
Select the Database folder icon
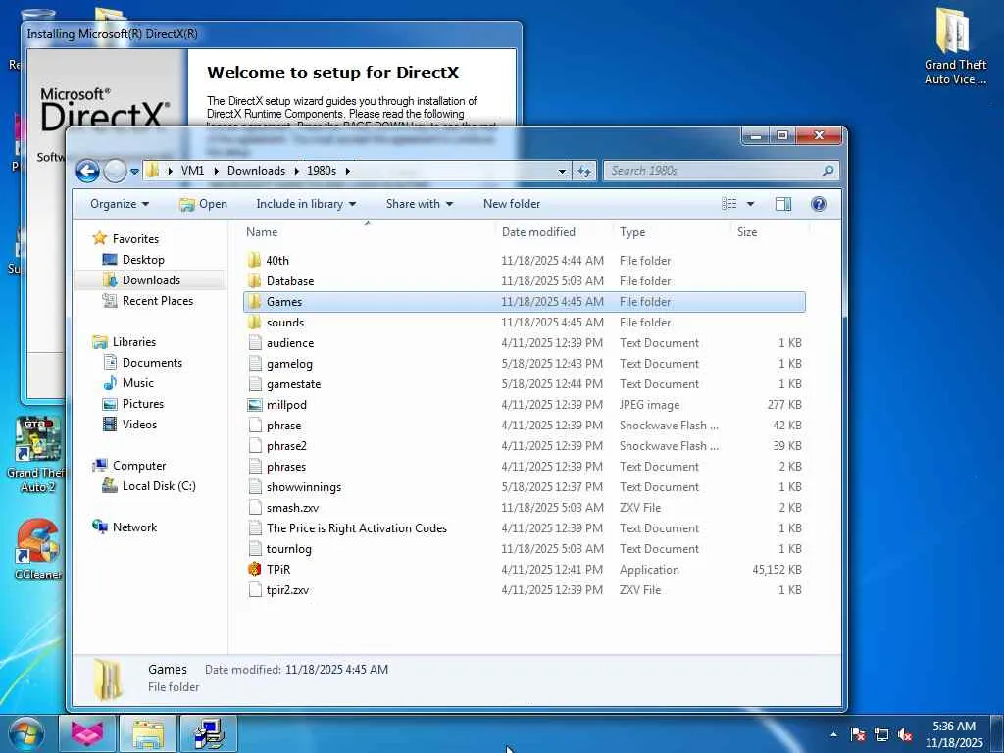tap(254, 280)
